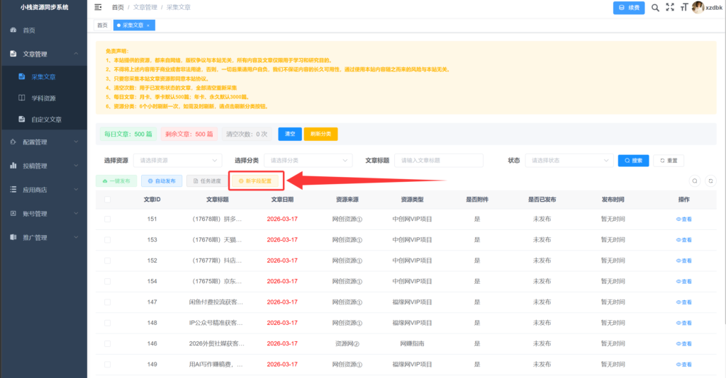Toggle fullscreen mode icon
This screenshot has height=378, width=726.
pyautogui.click(x=670, y=7)
